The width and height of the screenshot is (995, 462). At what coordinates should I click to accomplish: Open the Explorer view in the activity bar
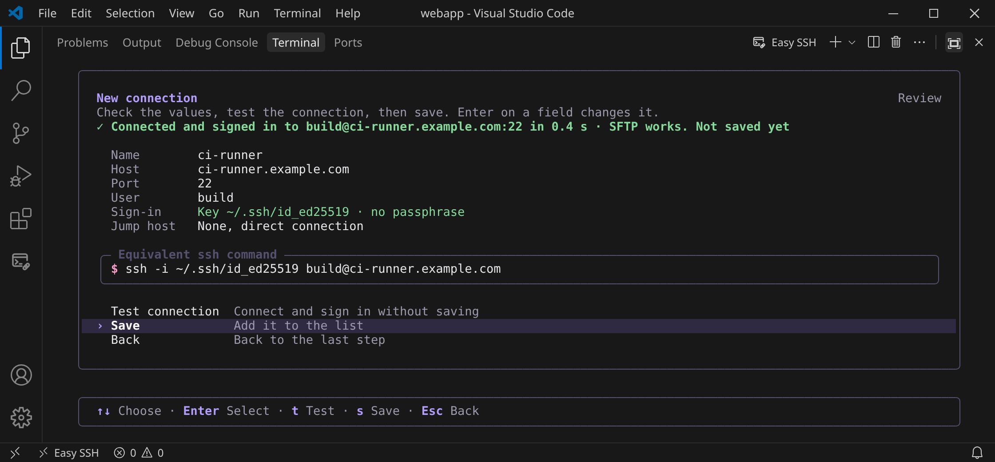tap(21, 48)
